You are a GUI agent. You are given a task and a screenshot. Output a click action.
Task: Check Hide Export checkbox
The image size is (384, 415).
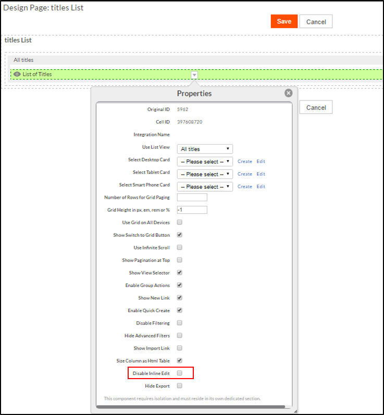(180, 386)
